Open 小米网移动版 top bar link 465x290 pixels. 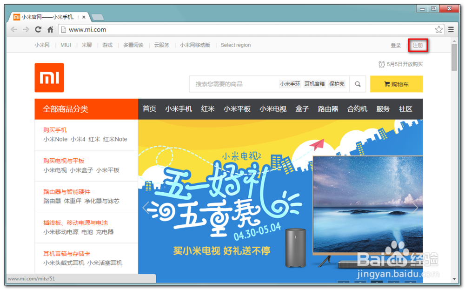click(195, 45)
